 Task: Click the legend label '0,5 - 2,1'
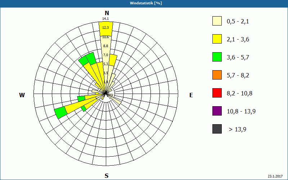(238, 22)
